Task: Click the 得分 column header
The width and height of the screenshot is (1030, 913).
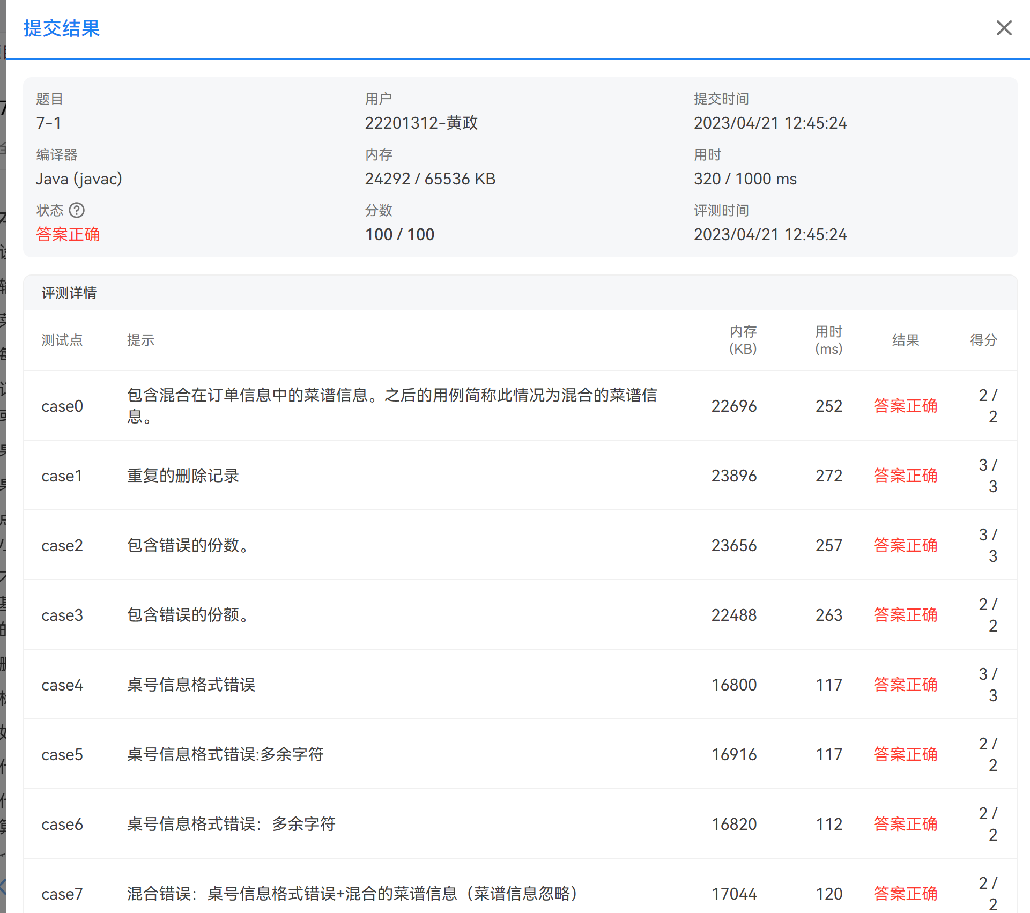Action: [983, 340]
